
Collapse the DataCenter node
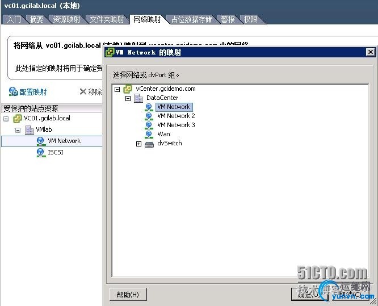(128, 98)
